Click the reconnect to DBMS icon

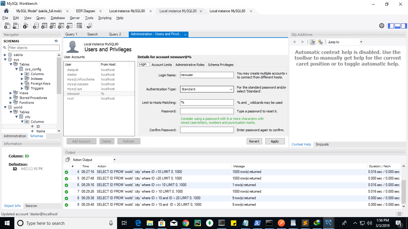click(x=89, y=26)
